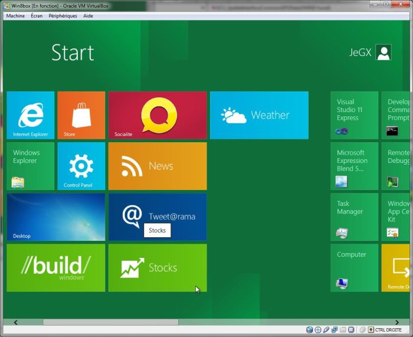This screenshot has width=413, height=337.
Task: Open the Stocks tile
Action: coord(158,268)
